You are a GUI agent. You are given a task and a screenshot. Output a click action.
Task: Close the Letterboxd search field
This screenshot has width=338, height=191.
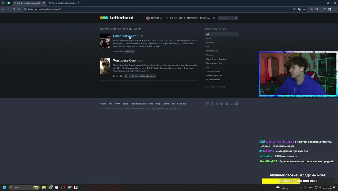point(214,18)
